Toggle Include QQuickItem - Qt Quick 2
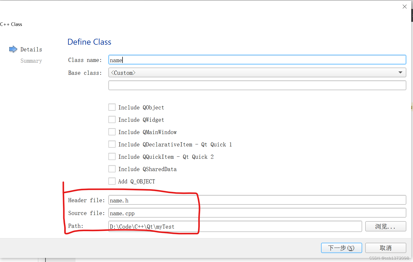This screenshot has width=413, height=262. pyautogui.click(x=112, y=156)
